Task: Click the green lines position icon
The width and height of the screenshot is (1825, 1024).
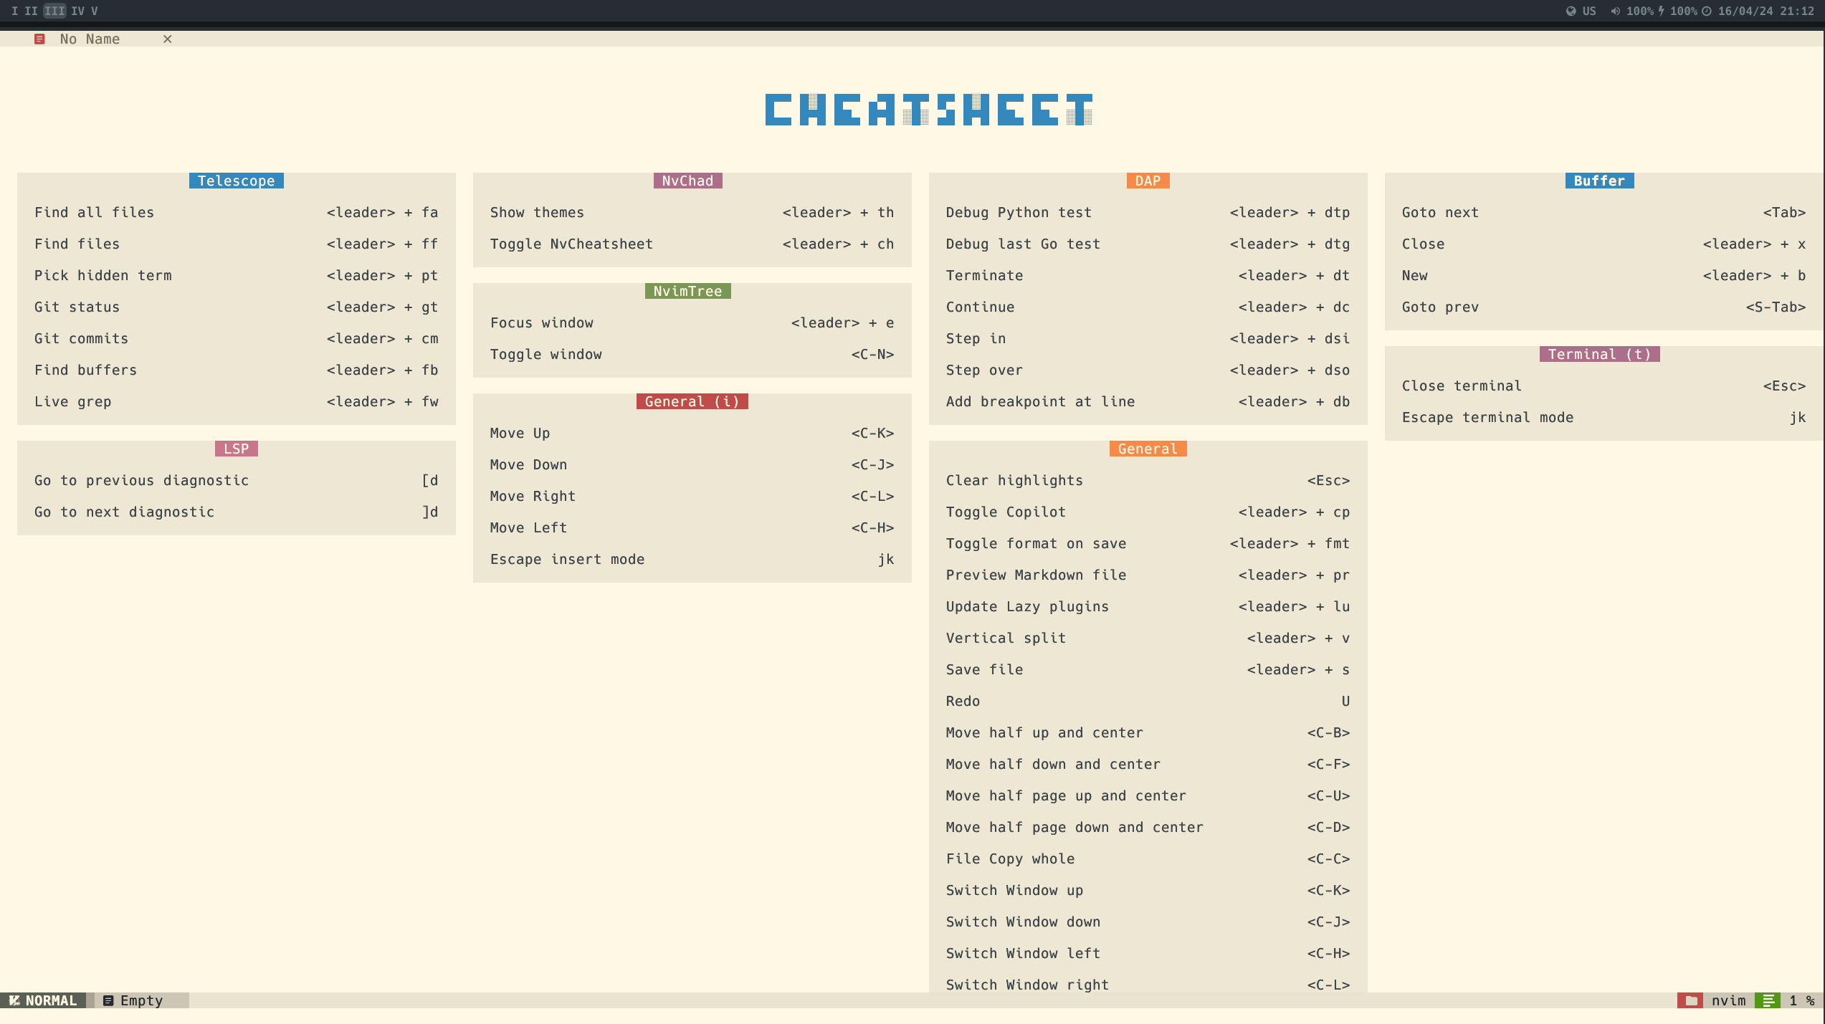Action: click(x=1768, y=1000)
